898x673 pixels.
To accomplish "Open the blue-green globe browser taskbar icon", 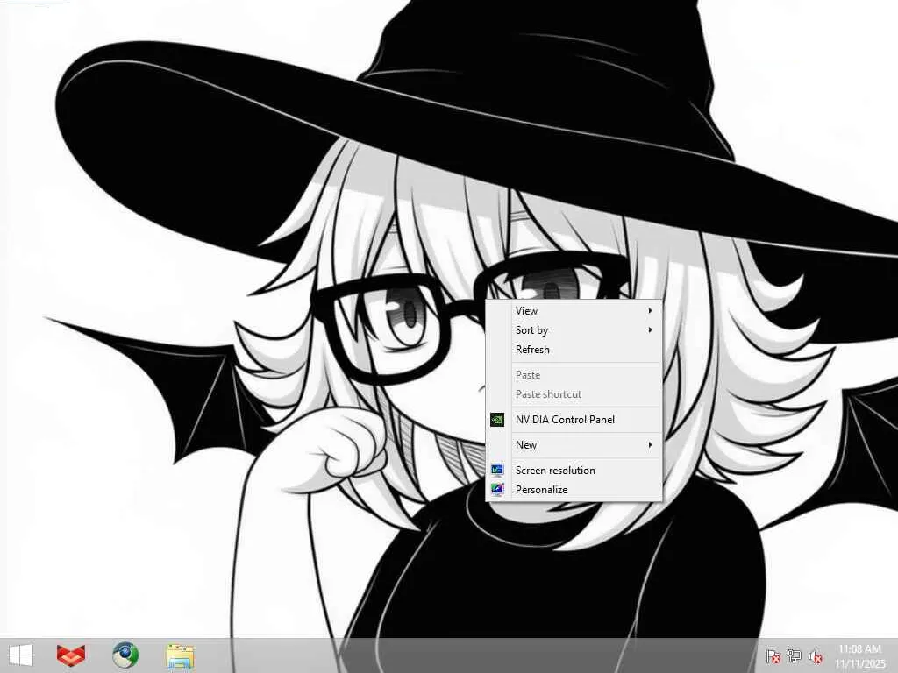I will [125, 655].
